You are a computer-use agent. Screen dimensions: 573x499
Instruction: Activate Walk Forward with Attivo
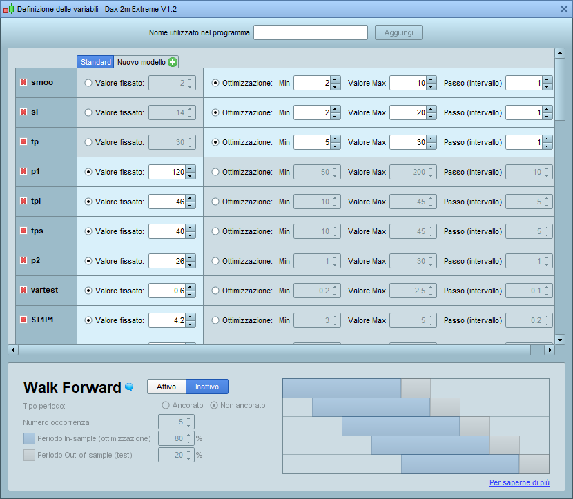pyautogui.click(x=166, y=387)
